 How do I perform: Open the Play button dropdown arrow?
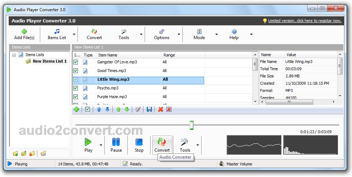click(x=101, y=145)
